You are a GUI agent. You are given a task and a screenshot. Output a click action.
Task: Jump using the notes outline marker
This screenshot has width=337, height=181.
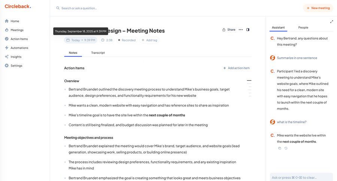pyautogui.click(x=249, y=80)
